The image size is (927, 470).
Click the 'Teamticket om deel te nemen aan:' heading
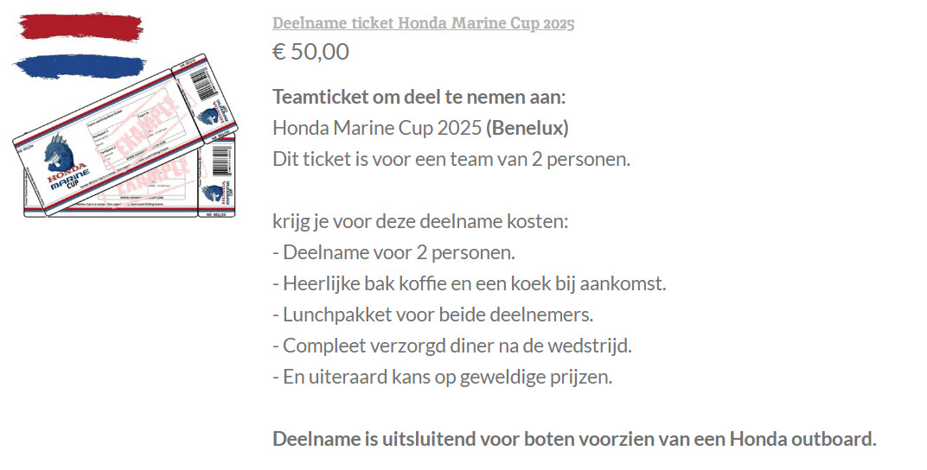click(x=419, y=97)
